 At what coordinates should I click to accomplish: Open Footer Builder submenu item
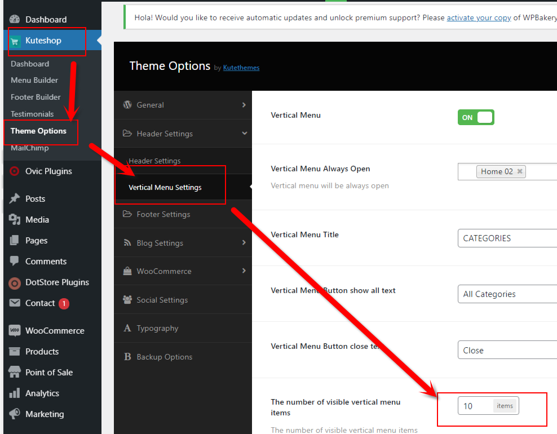tap(36, 97)
